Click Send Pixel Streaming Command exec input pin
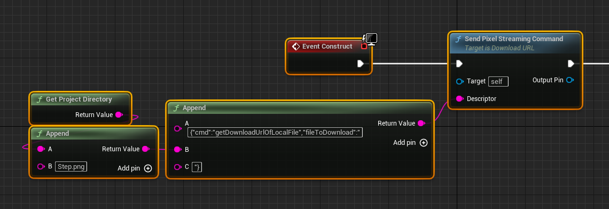 click(459, 63)
